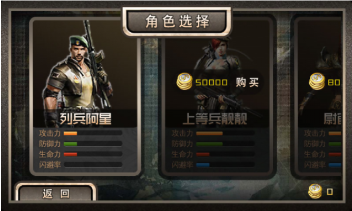
Task: Click the 50000 price text
Action: tap(211, 83)
